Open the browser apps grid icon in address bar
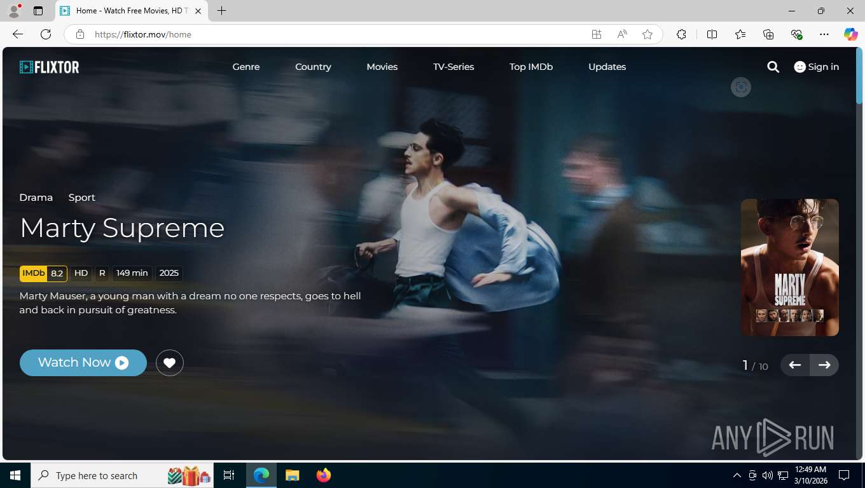The width and height of the screenshot is (865, 488). point(596,34)
